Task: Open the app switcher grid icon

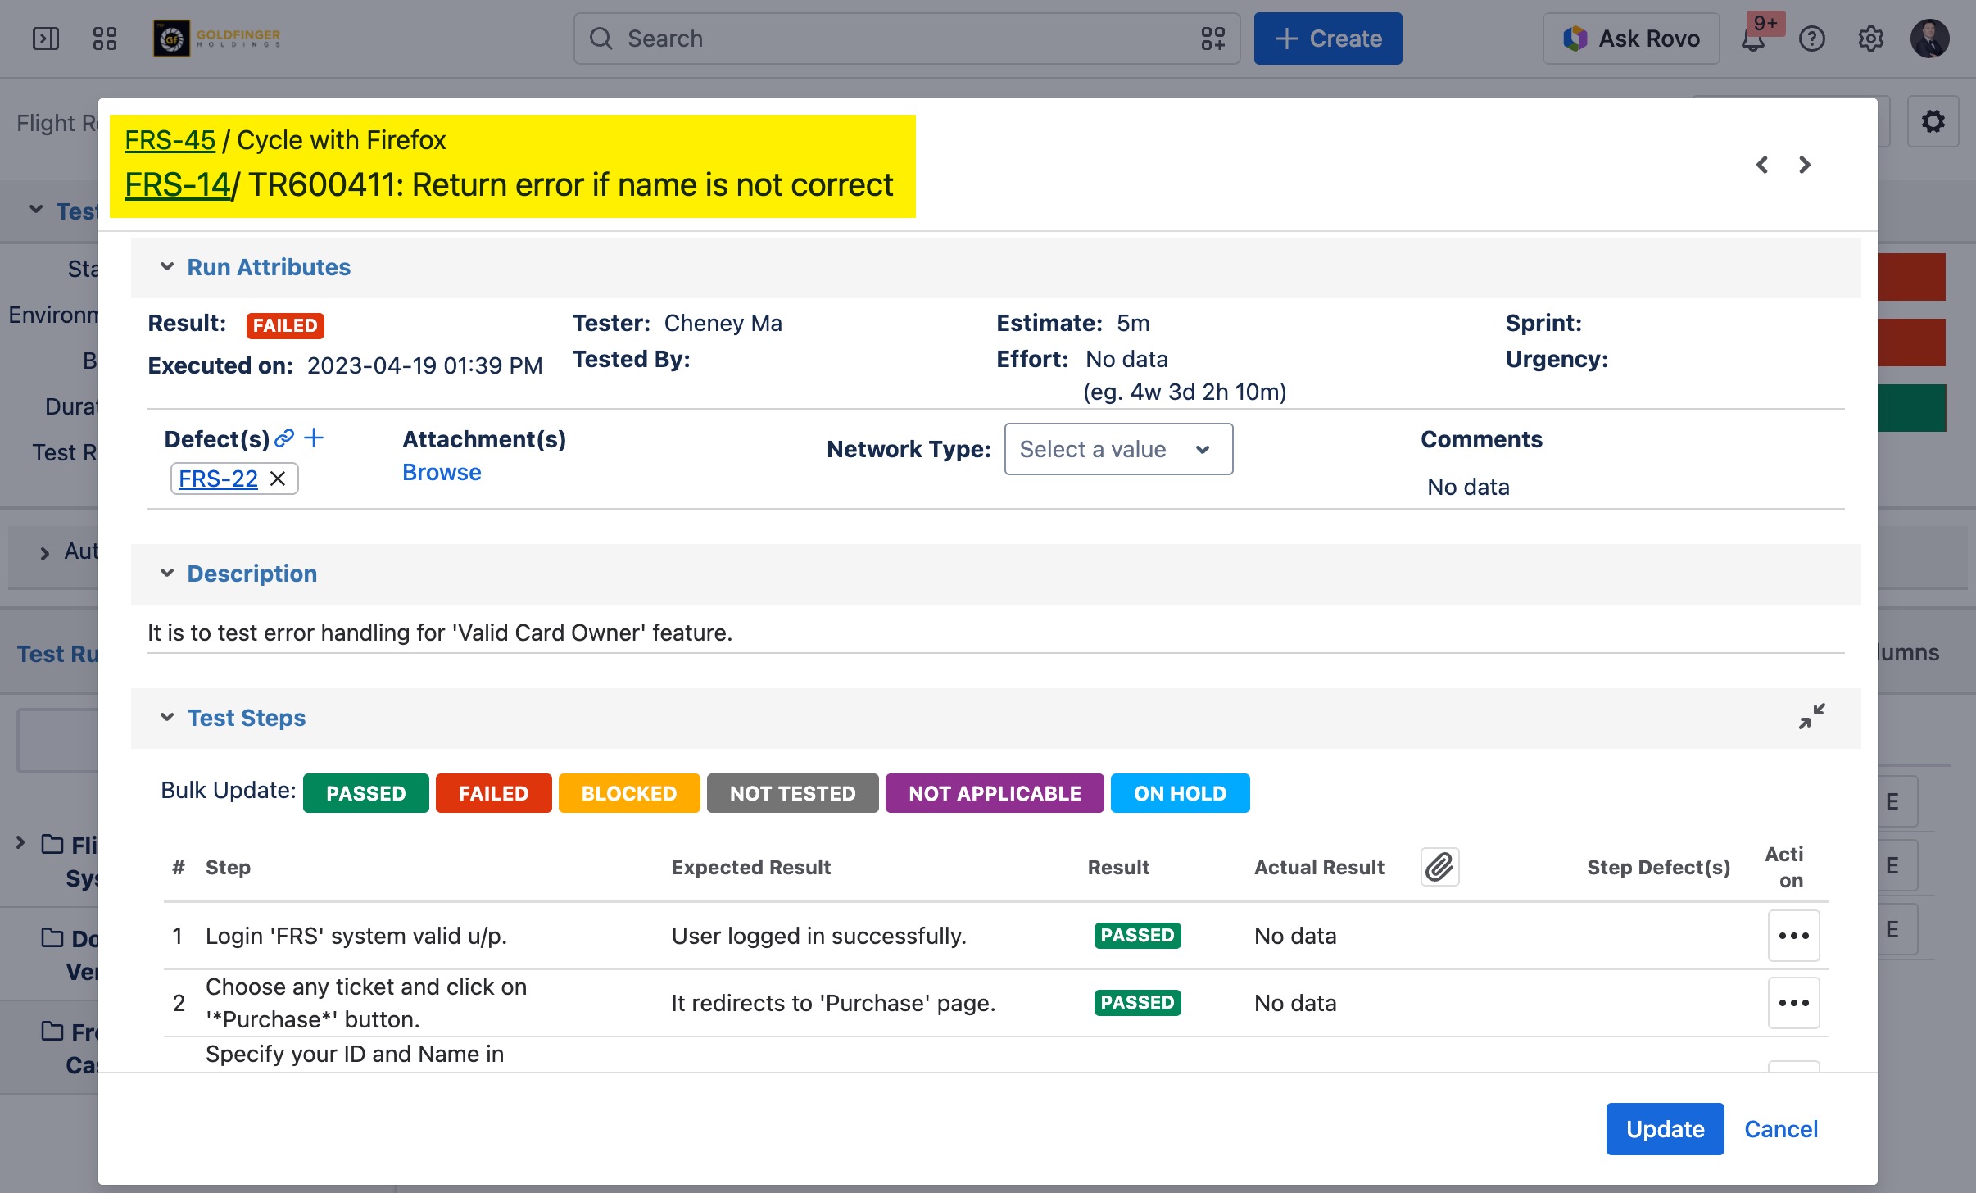Action: pyautogui.click(x=105, y=39)
